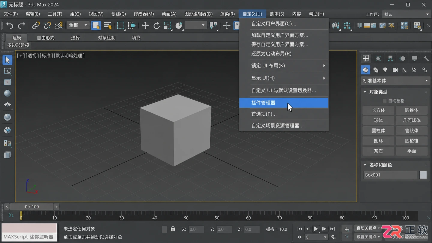Toggle the Window/Crossing selection mode
Viewport: 432px width, 243px height.
(x=132, y=25)
